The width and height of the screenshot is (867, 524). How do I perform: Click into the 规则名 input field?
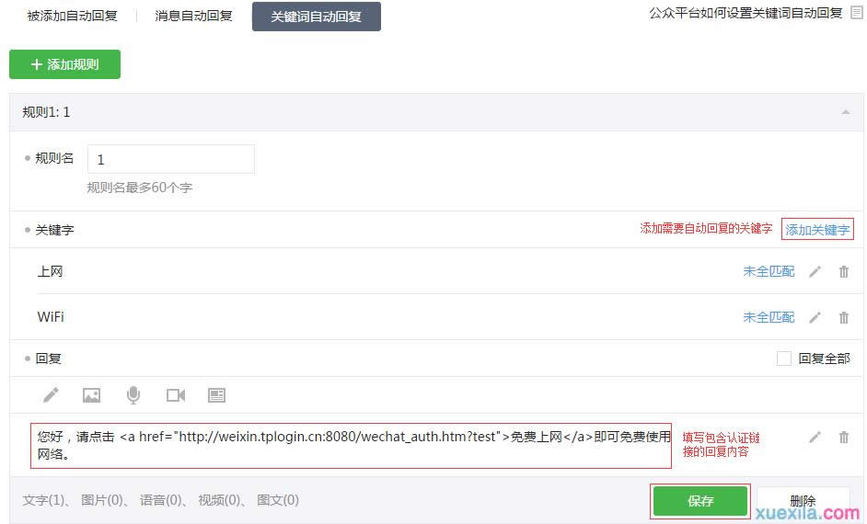click(170, 159)
